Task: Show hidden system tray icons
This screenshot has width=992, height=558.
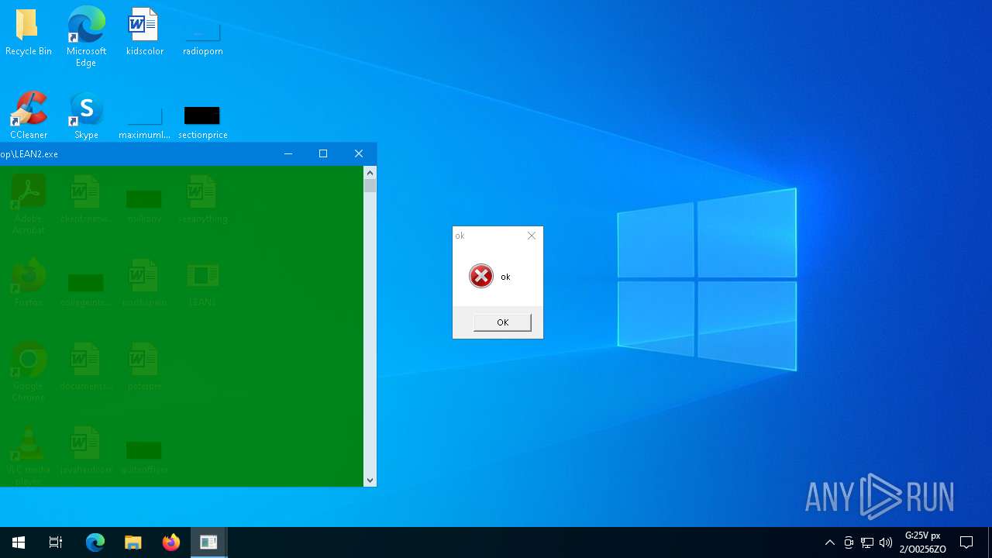Action: pyautogui.click(x=830, y=542)
